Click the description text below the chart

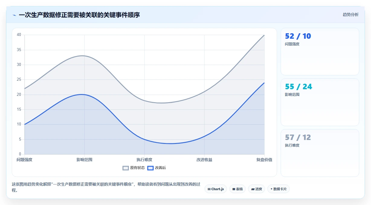[x=106, y=187]
